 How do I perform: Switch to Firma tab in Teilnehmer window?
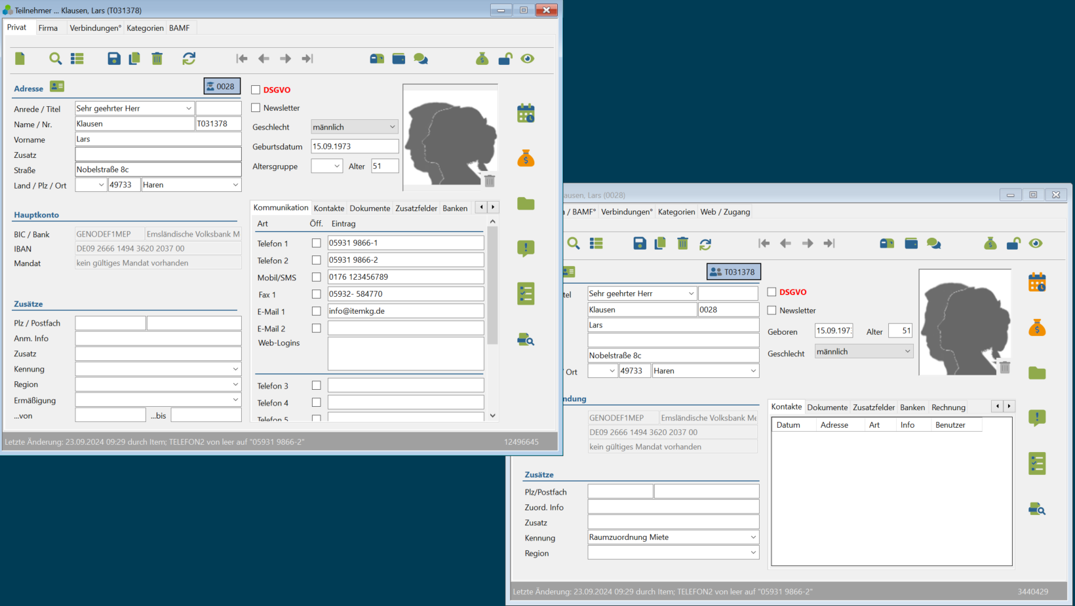tap(48, 28)
